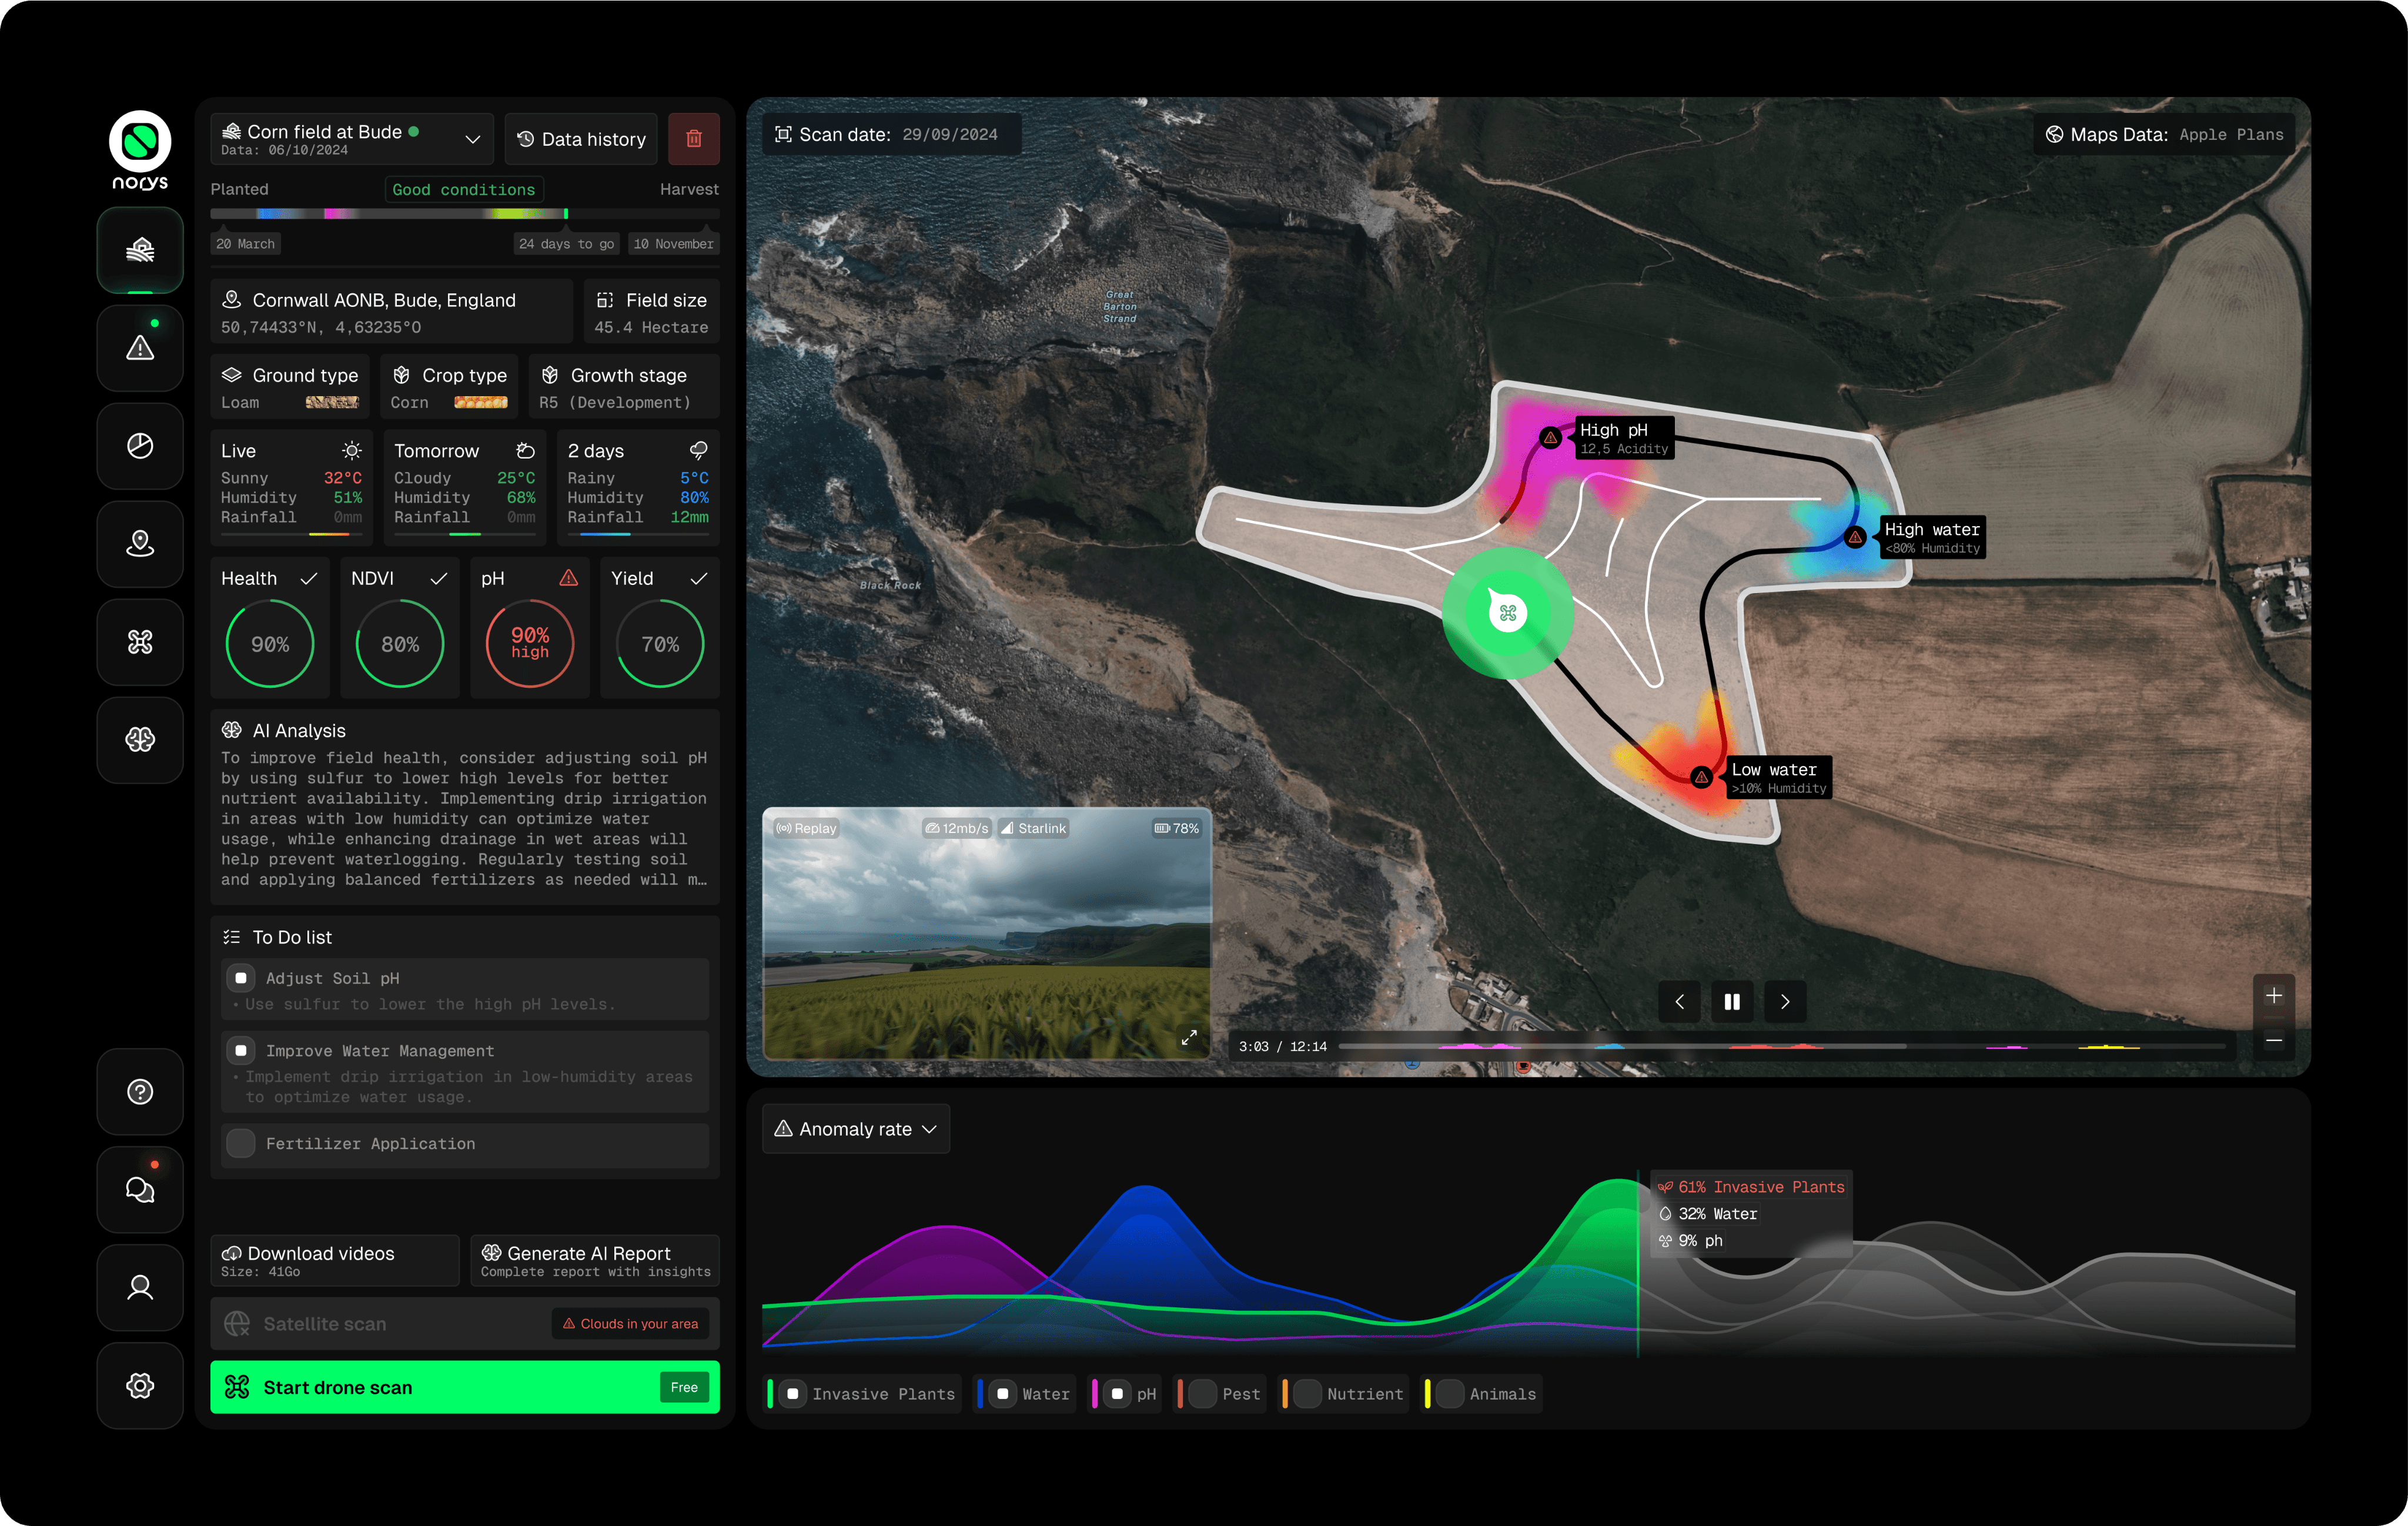The height and width of the screenshot is (1526, 2408).
Task: Expand the drone video feed fullscreen
Action: tap(1189, 1038)
